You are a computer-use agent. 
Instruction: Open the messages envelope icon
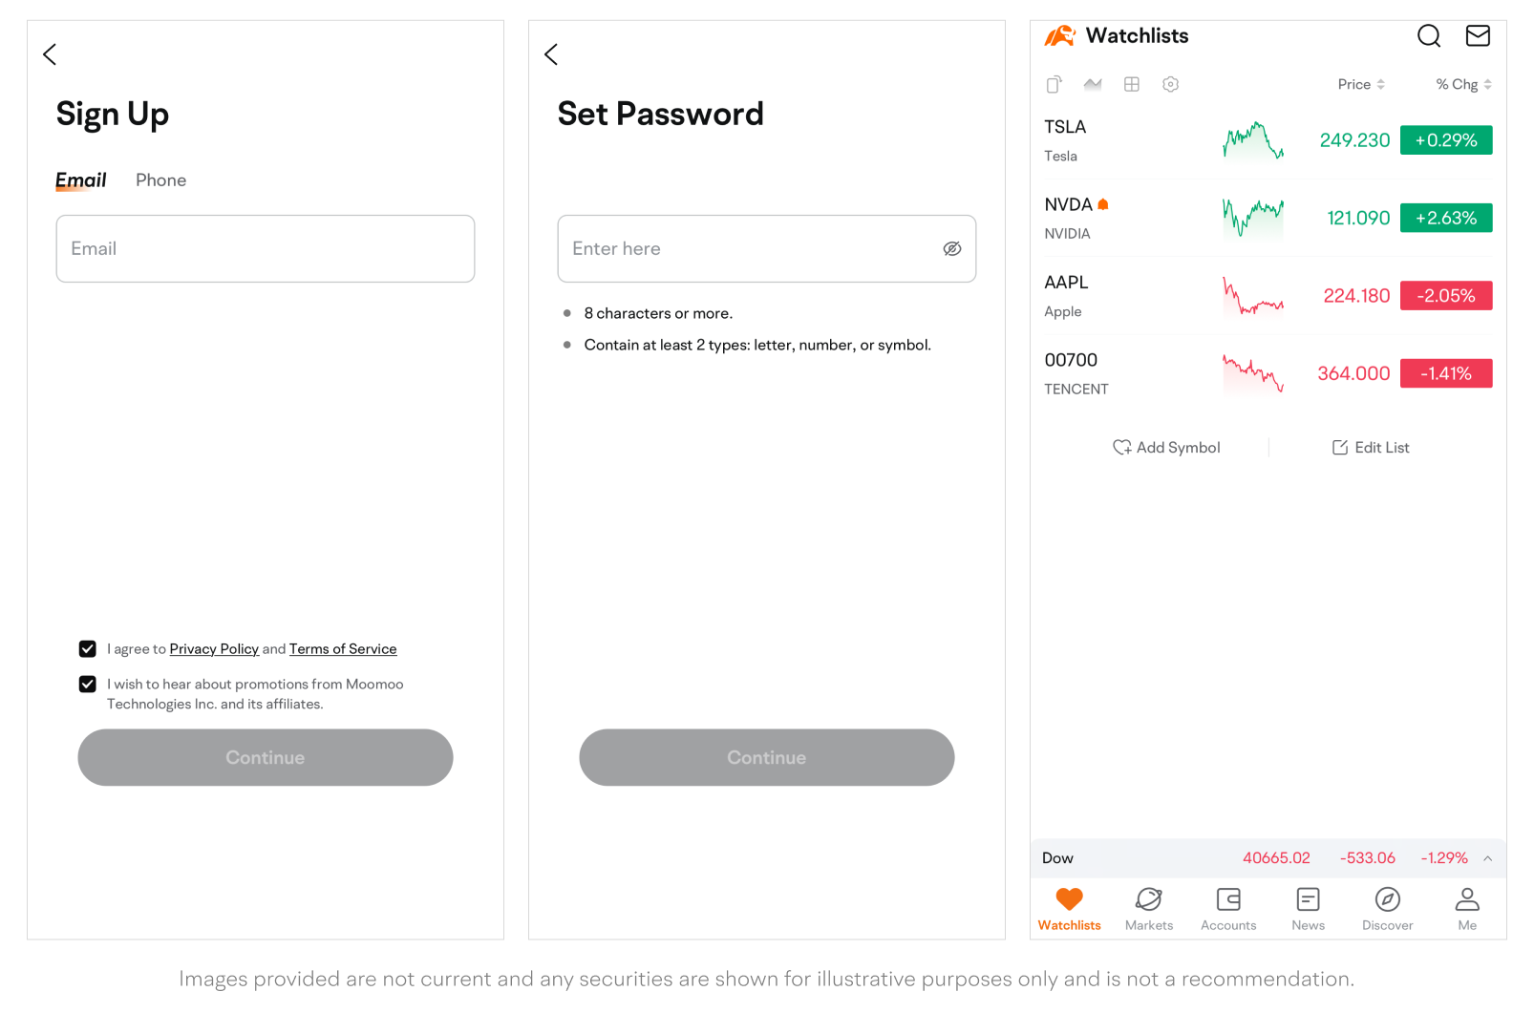1477,36
